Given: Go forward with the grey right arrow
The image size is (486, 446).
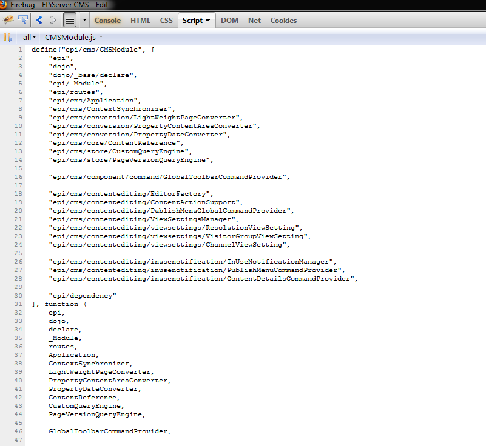Looking at the screenshot, I should tap(53, 20).
